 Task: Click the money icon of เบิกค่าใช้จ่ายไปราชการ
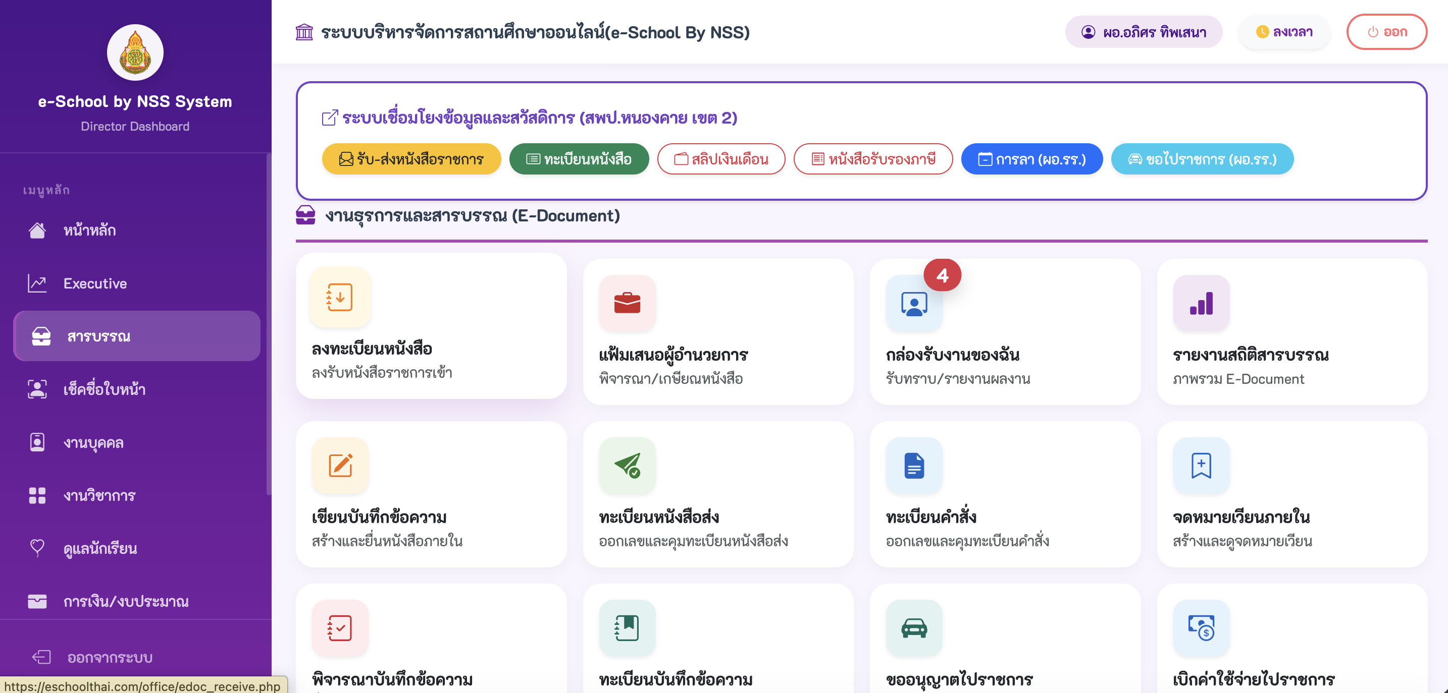point(1201,628)
